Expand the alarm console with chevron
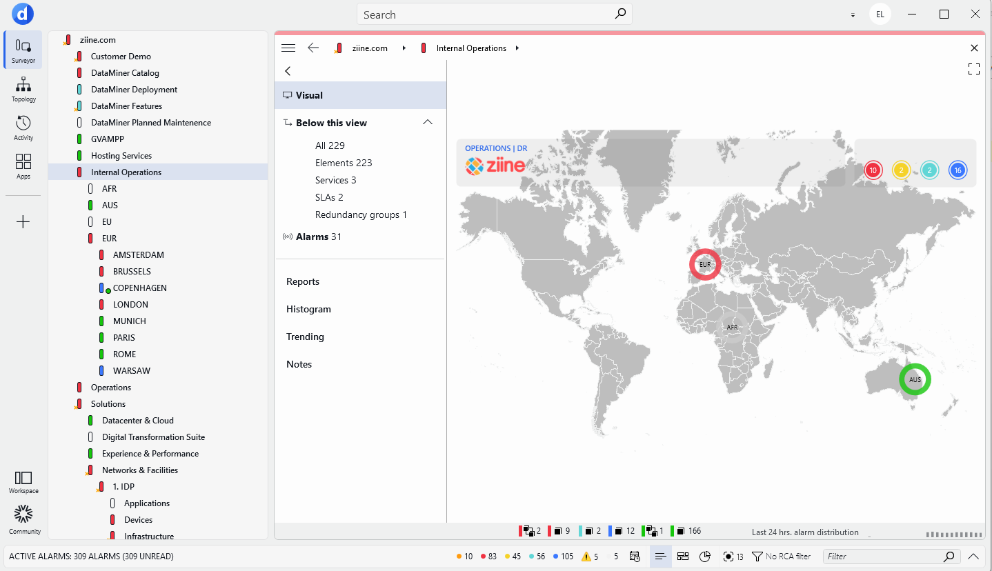The width and height of the screenshot is (992, 571). [973, 557]
